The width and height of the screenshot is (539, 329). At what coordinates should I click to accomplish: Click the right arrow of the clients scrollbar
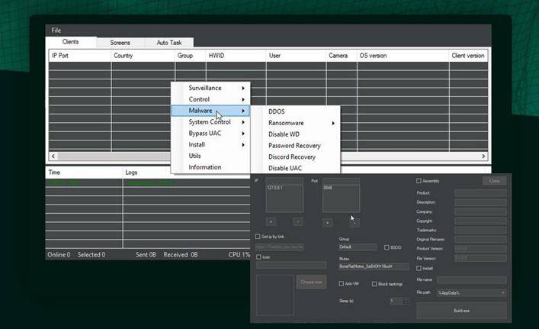tap(483, 156)
